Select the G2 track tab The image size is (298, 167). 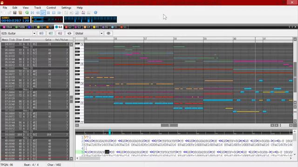68,27
